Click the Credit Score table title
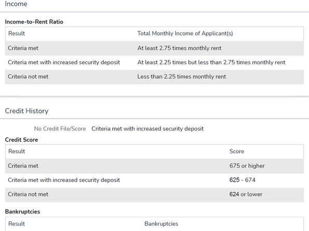 (21, 140)
